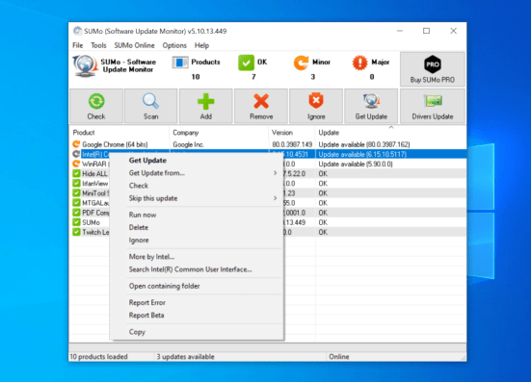The width and height of the screenshot is (531, 382).
Task: Open the Options menu
Action: 174,45
